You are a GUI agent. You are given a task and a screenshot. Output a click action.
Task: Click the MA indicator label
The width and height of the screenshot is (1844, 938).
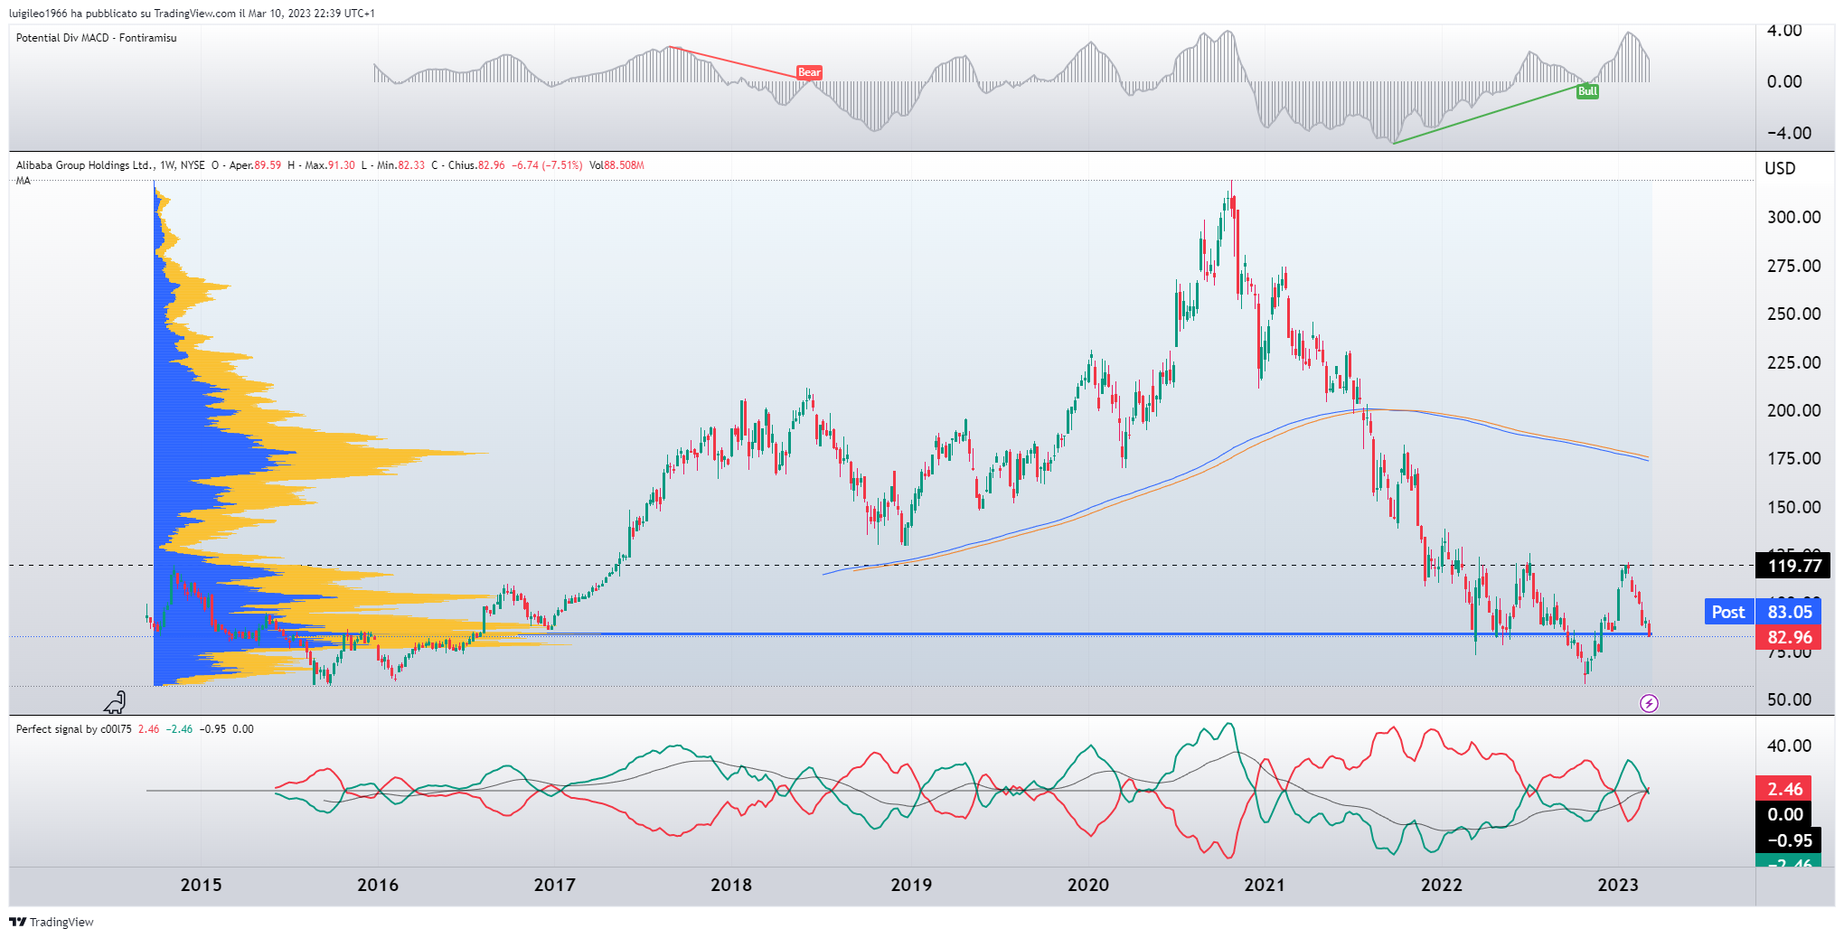click(24, 181)
